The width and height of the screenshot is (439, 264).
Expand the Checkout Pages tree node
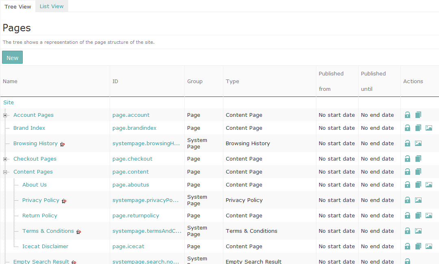4,159
